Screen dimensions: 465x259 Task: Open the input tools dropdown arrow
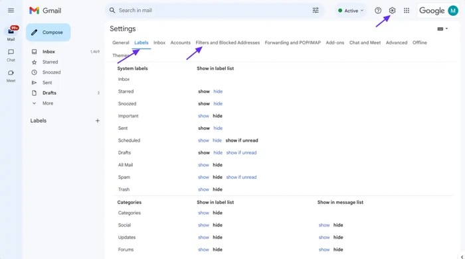coord(446,28)
